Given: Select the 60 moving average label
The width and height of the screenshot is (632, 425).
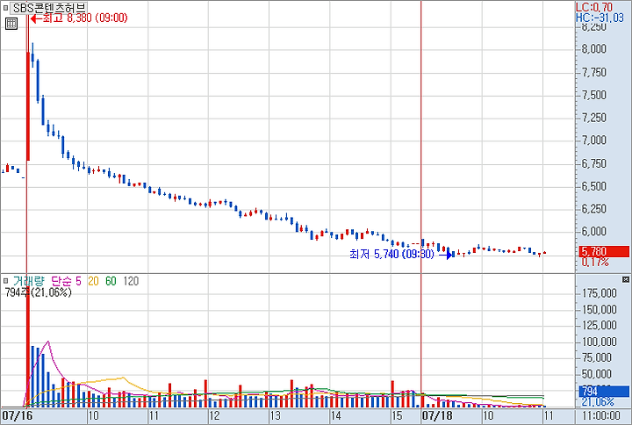Looking at the screenshot, I should click(111, 281).
